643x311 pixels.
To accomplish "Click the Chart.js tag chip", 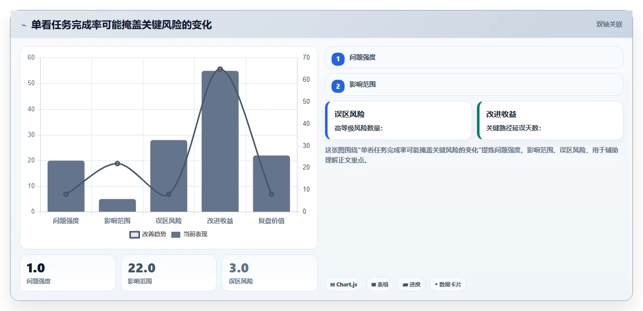I will pyautogui.click(x=344, y=284).
